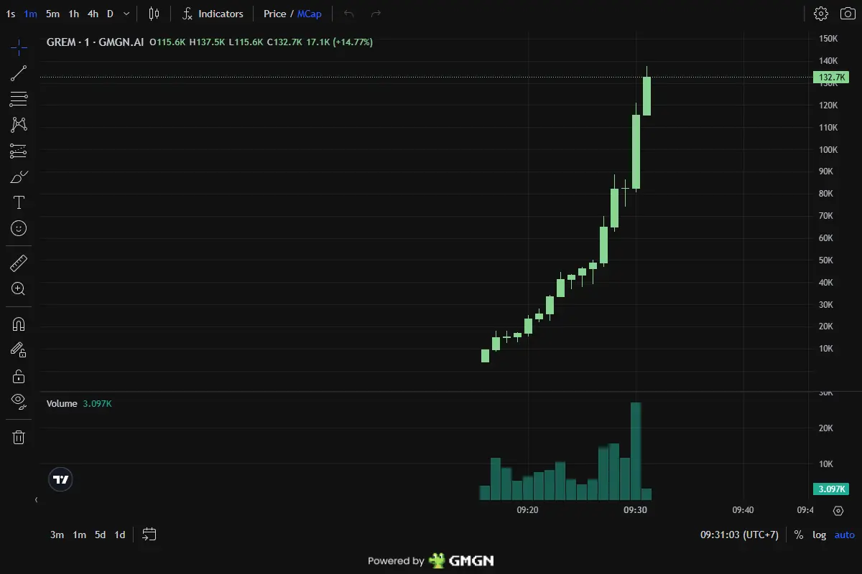Image resolution: width=862 pixels, height=574 pixels.
Task: Switch chart to MCap mode
Action: point(310,14)
